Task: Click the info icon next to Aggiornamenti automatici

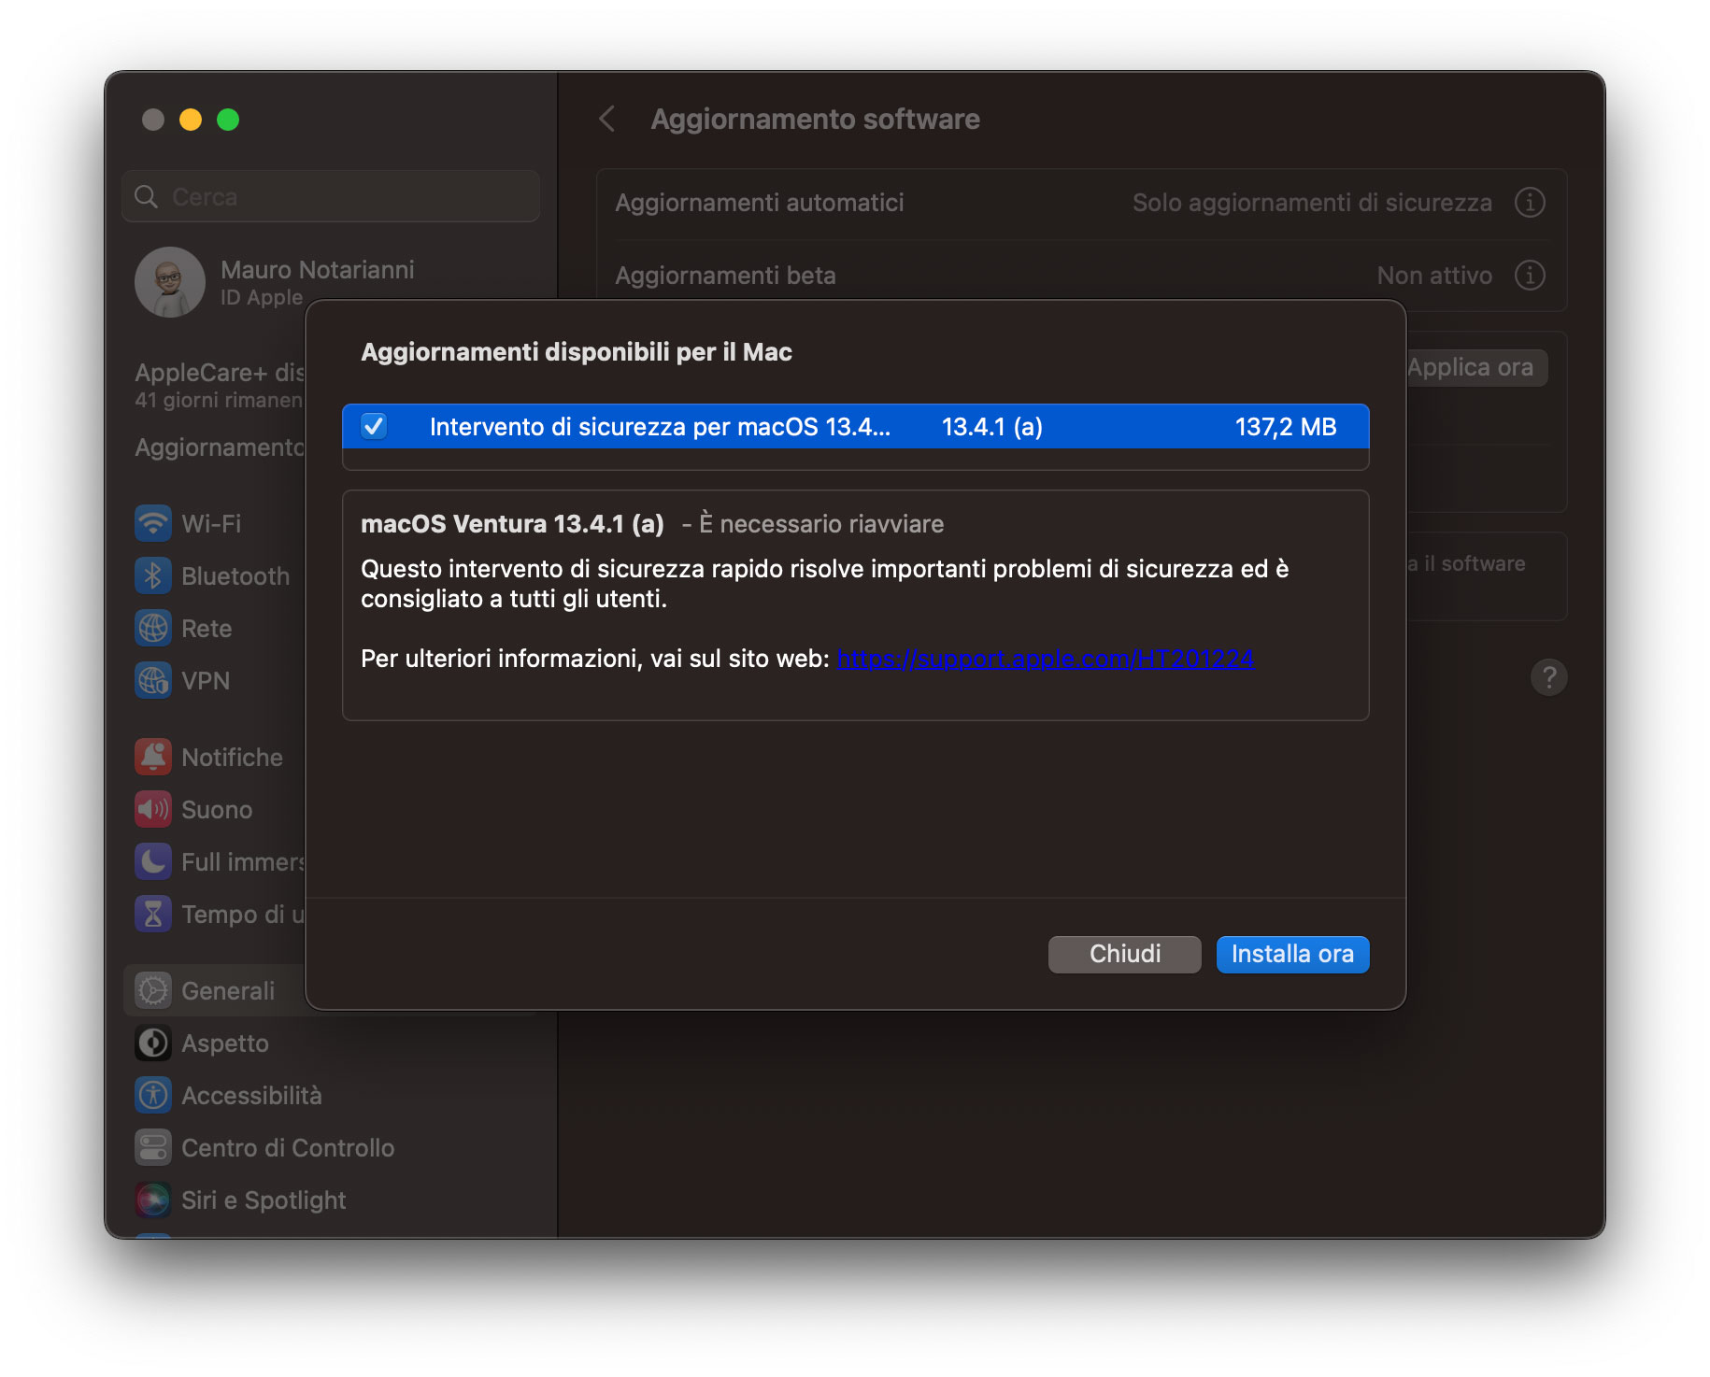Action: pyautogui.click(x=1530, y=203)
